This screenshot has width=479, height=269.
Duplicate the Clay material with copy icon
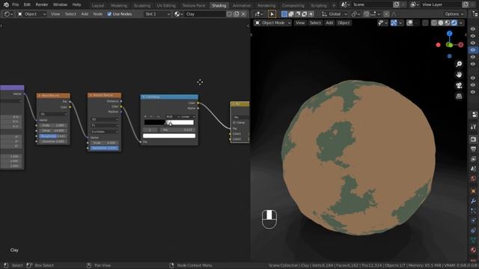(237, 14)
